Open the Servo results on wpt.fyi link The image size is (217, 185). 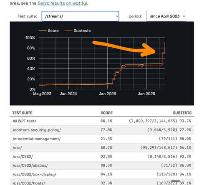(62, 3)
